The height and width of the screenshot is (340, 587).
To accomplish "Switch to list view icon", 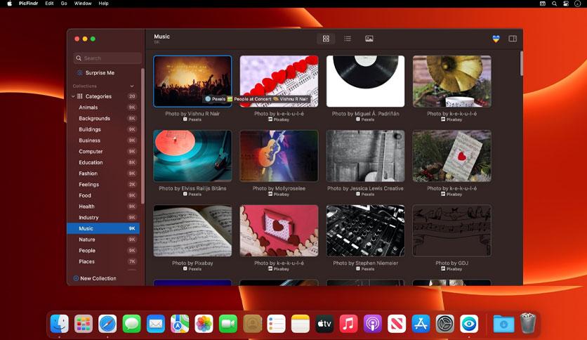I will tap(348, 39).
